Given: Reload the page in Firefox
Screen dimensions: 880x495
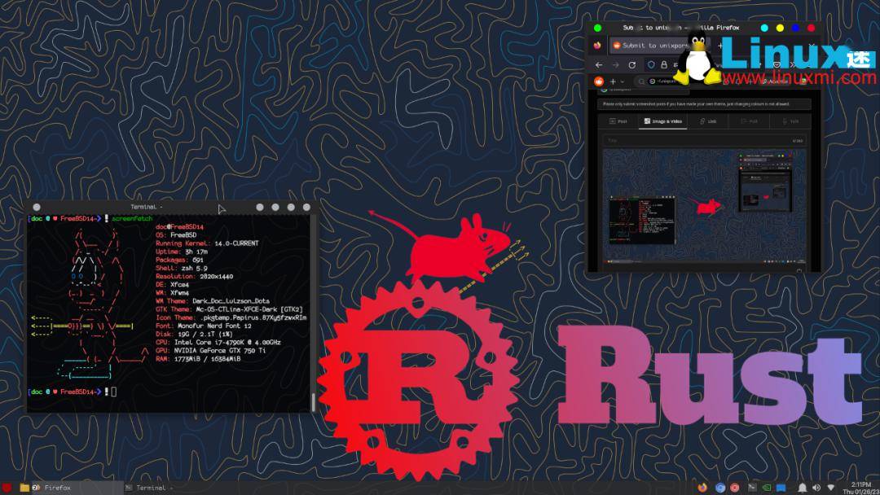Looking at the screenshot, I should click(632, 65).
